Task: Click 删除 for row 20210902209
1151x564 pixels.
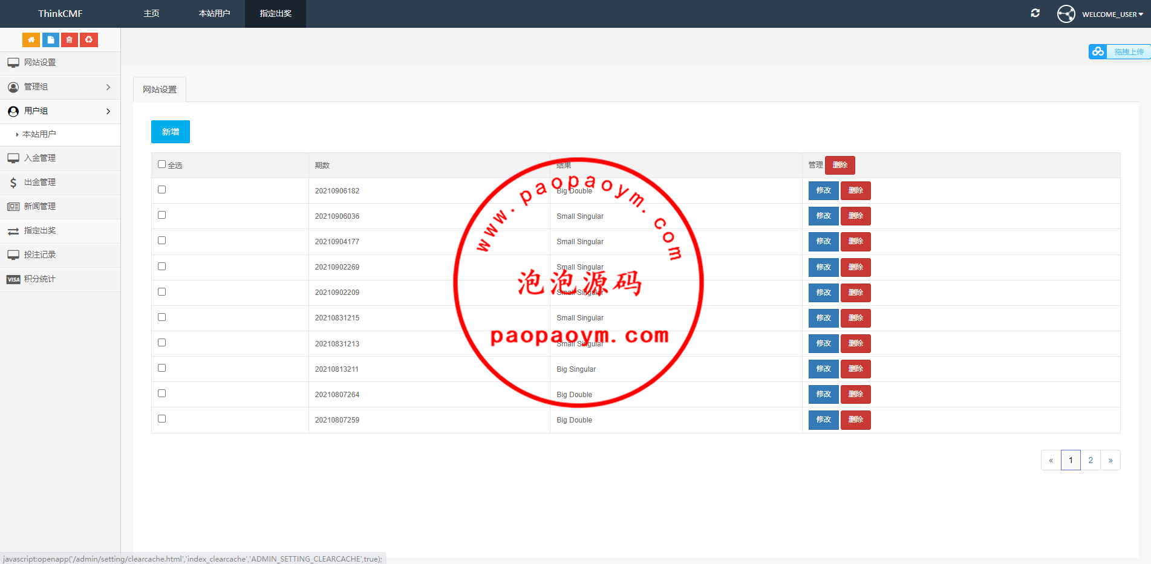Action: pos(856,293)
